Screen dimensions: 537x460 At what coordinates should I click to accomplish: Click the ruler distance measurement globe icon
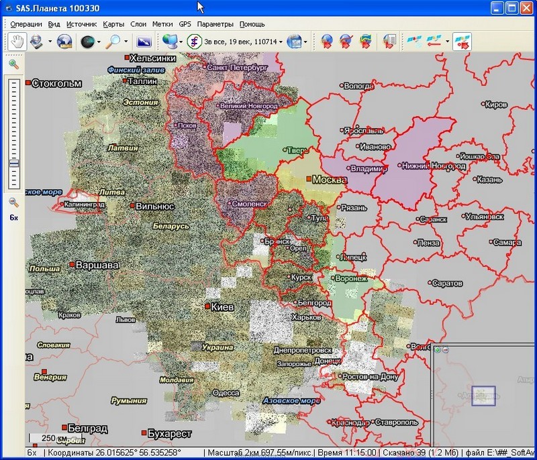click(64, 42)
